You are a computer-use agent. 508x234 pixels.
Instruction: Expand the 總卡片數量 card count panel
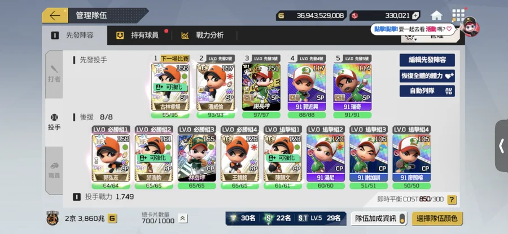pos(183,218)
